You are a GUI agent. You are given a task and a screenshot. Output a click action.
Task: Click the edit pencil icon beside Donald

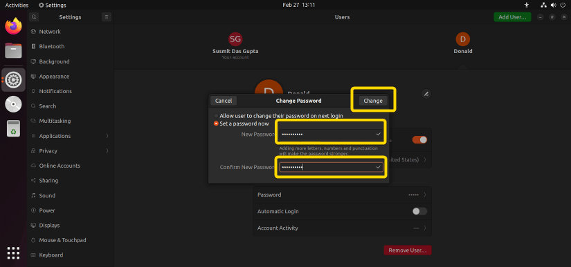click(426, 94)
